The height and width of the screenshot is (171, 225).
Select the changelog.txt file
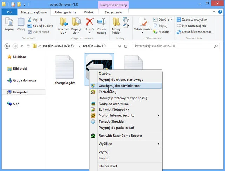click(x=65, y=71)
